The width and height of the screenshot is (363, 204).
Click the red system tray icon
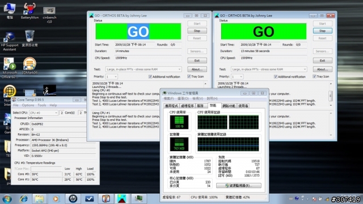coord(314,199)
